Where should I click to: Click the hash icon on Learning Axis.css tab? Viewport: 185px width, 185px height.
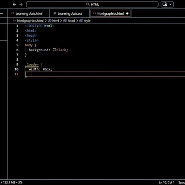(55, 14)
